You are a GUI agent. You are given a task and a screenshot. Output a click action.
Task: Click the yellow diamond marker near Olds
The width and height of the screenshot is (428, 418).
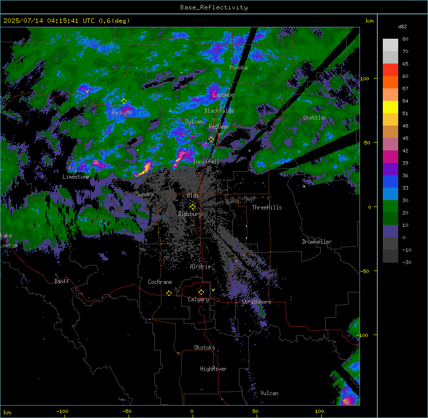(x=193, y=207)
